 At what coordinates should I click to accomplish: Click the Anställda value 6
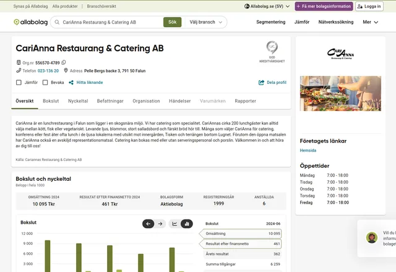[264, 204]
